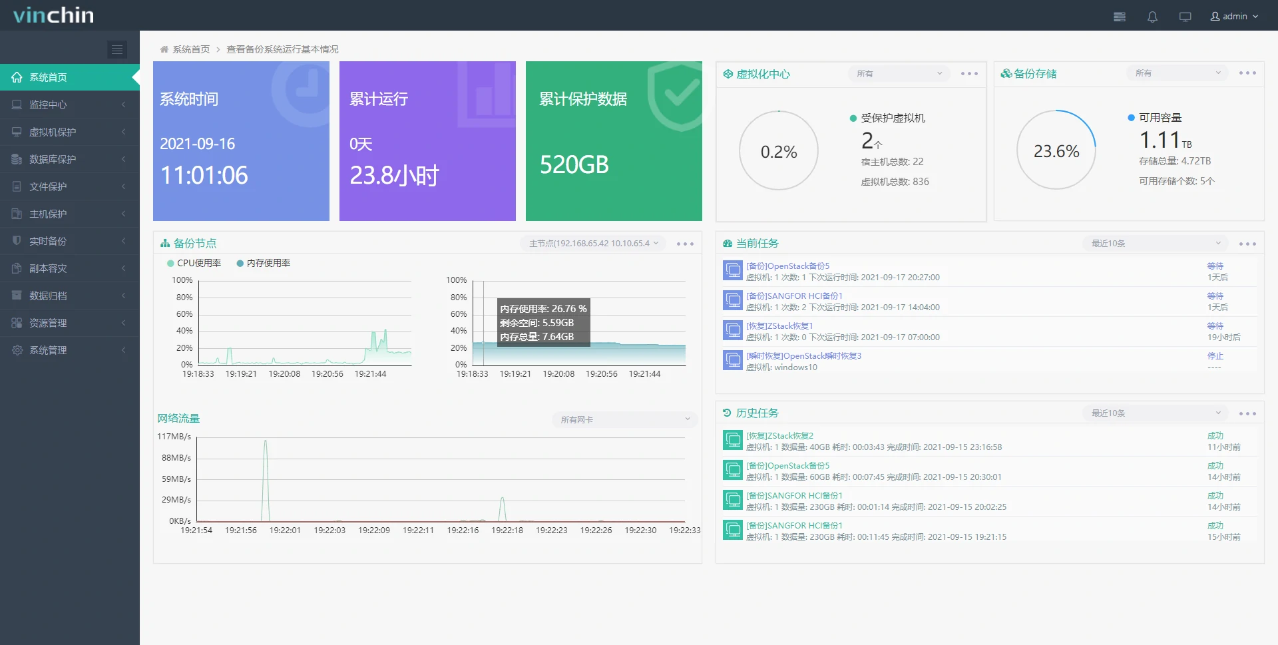Open 当前任务 panel more options dots

coord(1247,244)
